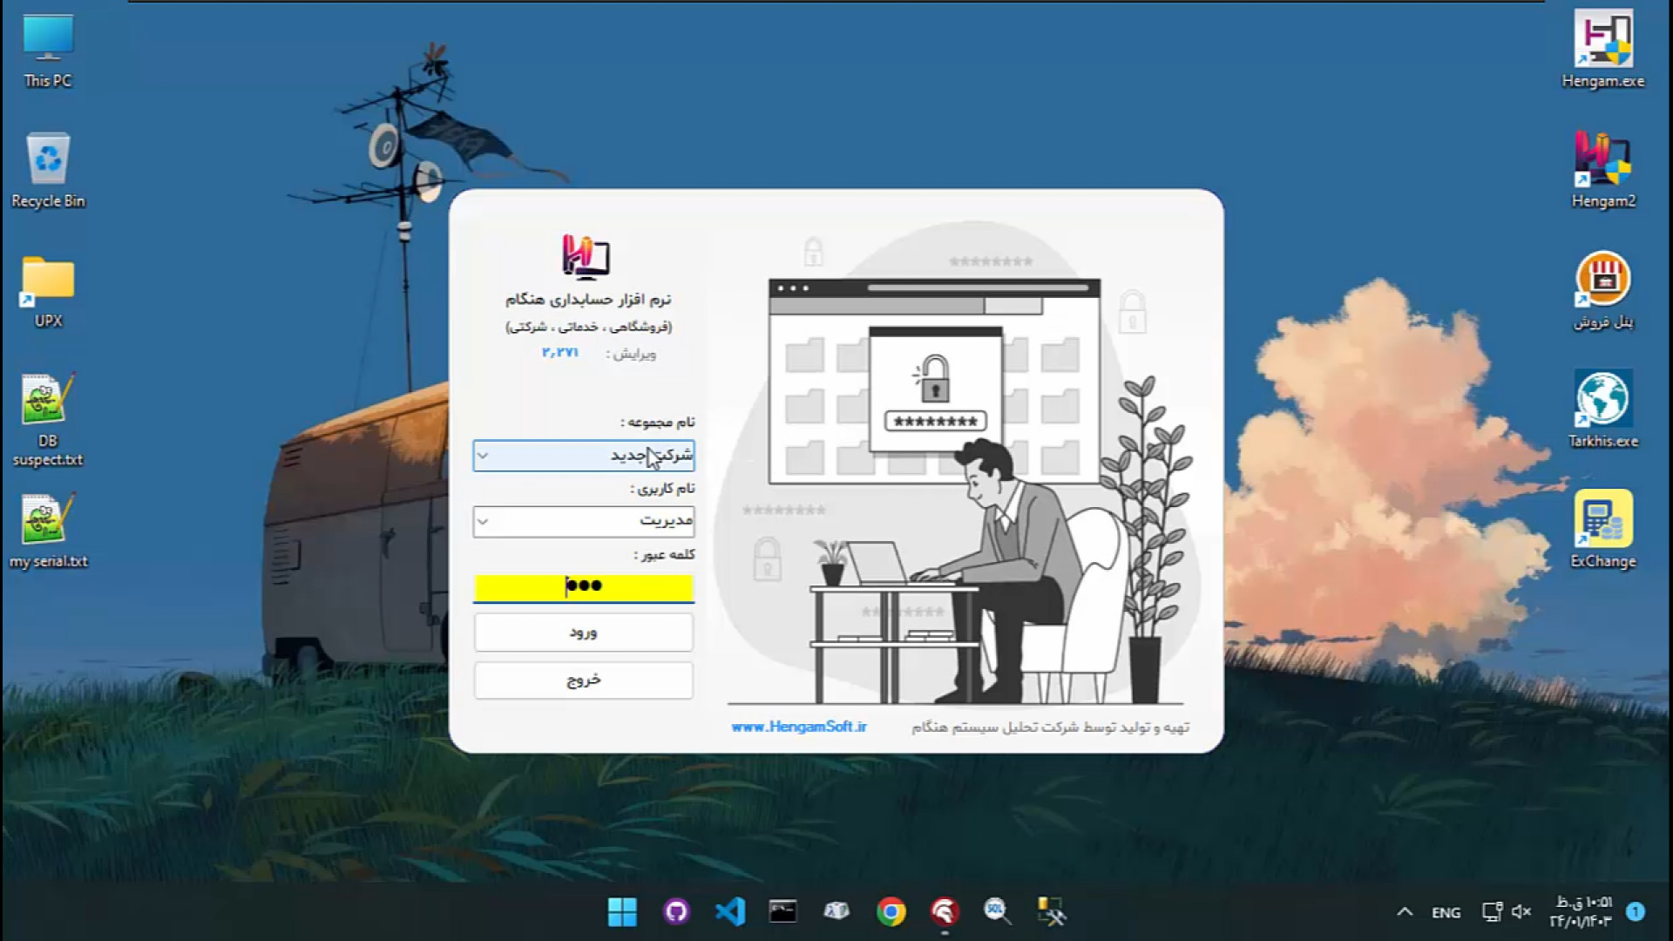Open the www.HengamSoft.ir link
The height and width of the screenshot is (941, 1673).
point(799,727)
